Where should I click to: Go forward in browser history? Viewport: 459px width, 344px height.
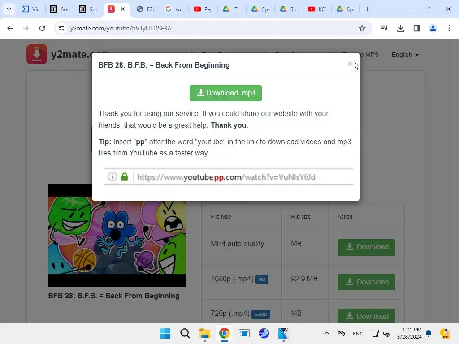26,28
